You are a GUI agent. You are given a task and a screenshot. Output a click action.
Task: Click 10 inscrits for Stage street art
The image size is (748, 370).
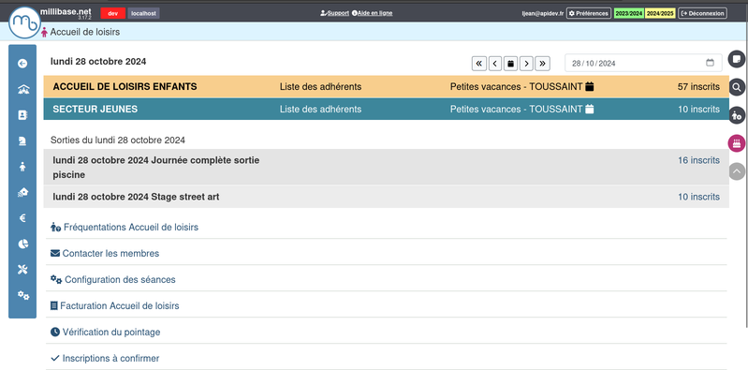699,197
